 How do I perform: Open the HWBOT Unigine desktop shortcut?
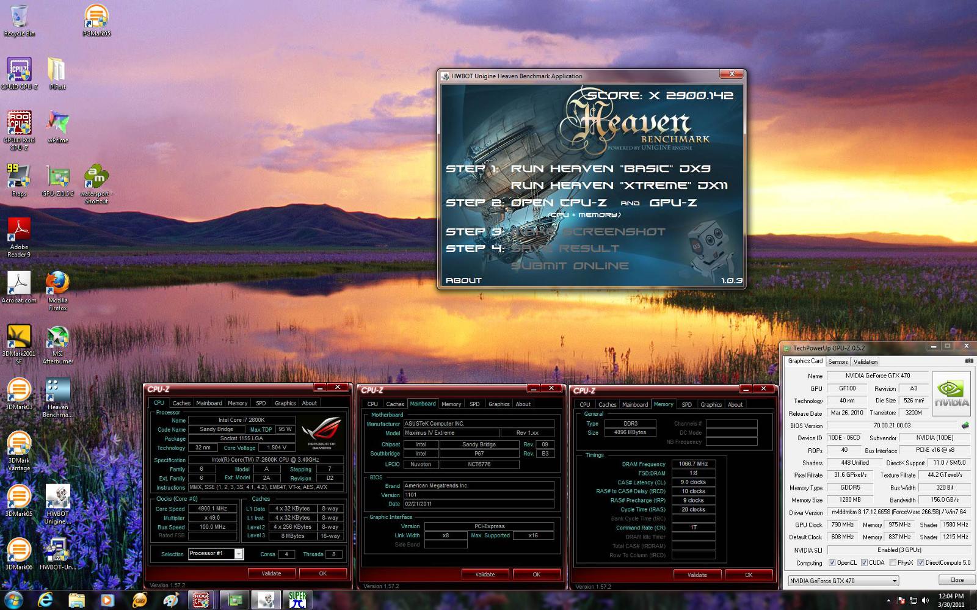tap(57, 504)
